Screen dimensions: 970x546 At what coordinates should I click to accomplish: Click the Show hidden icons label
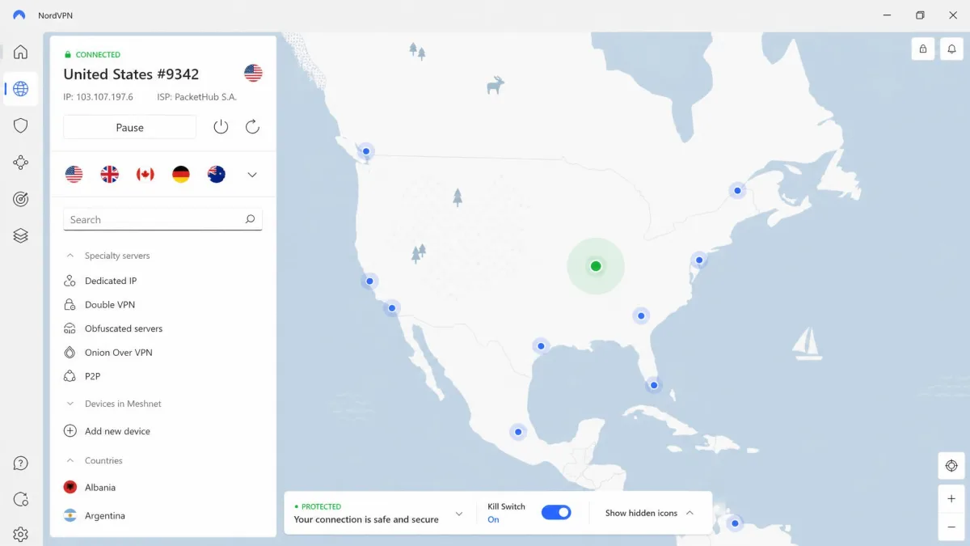coord(641,513)
